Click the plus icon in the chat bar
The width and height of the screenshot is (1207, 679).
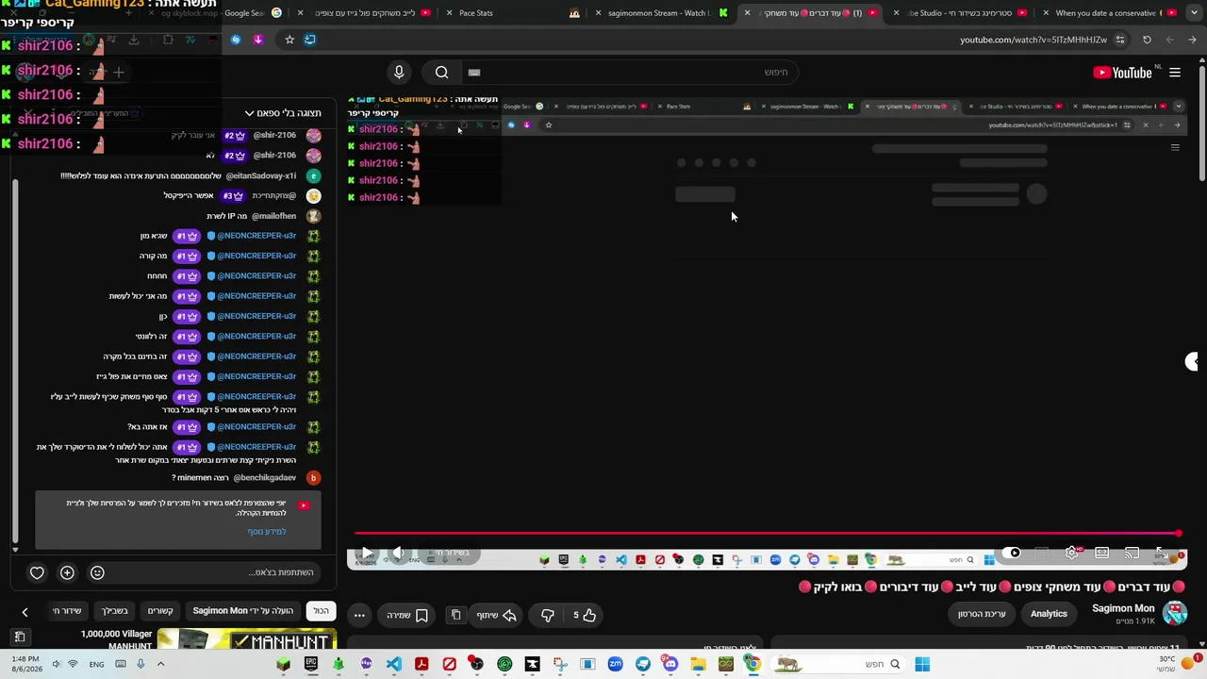67,572
